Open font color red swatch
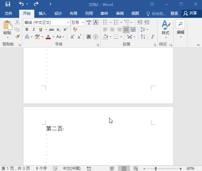The height and width of the screenshot is (171, 202). point(48,37)
